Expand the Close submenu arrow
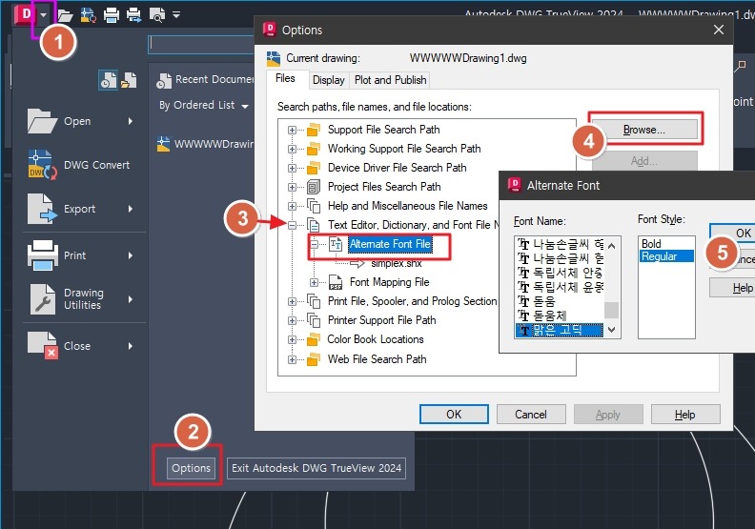The width and height of the screenshot is (755, 529). (131, 346)
